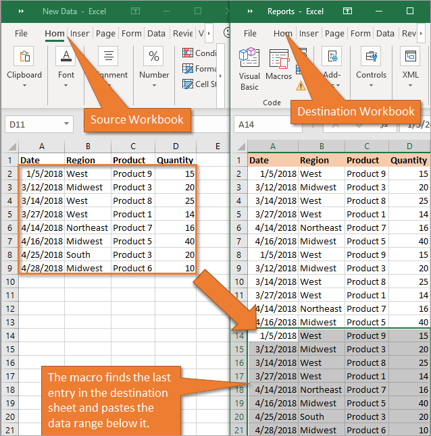Click the Cell Styles icon
Viewport: 431px width, 436px height.
(x=188, y=84)
